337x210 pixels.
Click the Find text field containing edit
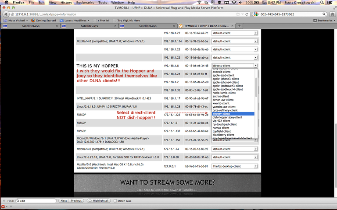[x=36, y=201]
